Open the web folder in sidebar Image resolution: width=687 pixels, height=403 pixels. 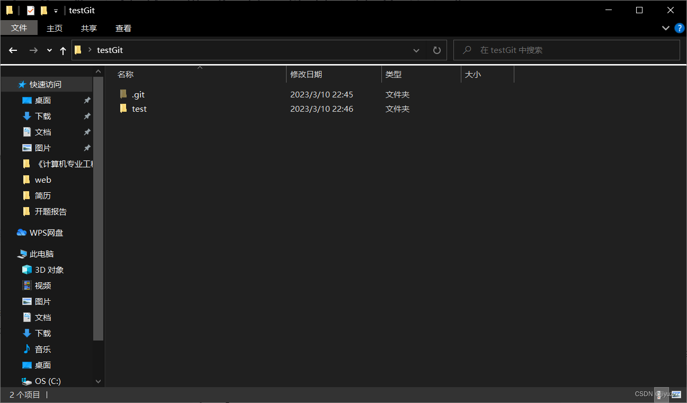pyautogui.click(x=43, y=180)
